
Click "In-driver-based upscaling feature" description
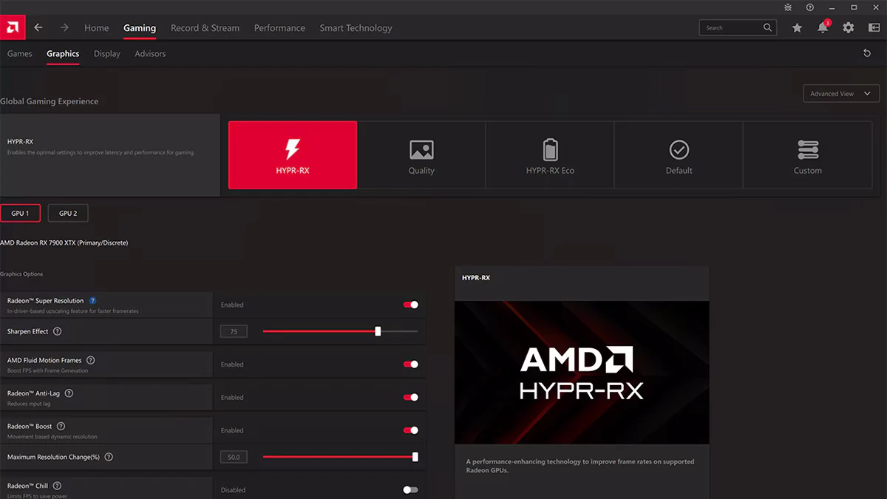tap(73, 311)
